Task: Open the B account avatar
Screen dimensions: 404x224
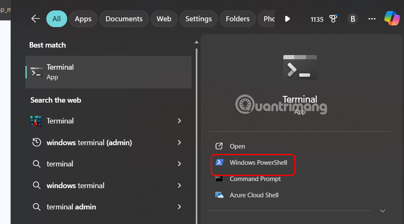Action: pyautogui.click(x=353, y=19)
